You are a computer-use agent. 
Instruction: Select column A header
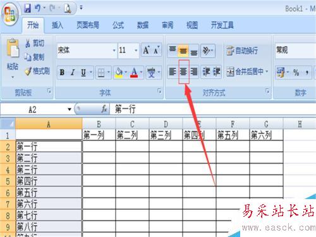49,124
